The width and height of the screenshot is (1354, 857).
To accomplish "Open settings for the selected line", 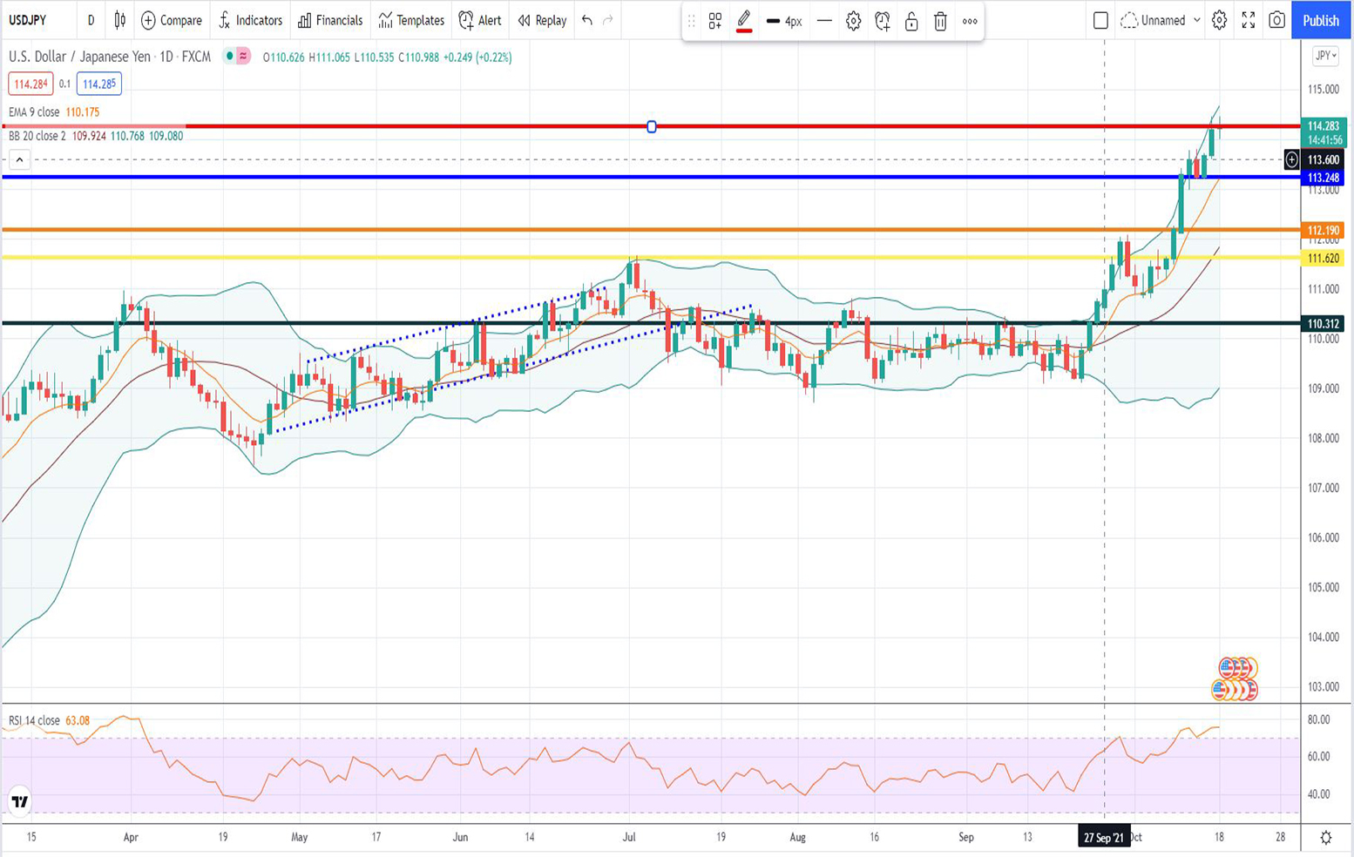I will point(853,21).
